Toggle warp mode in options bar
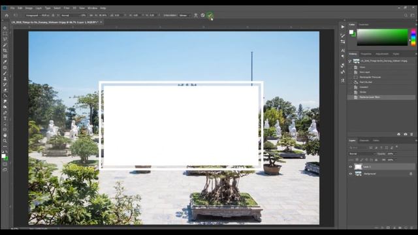The image size is (418, 235). tap(196, 15)
